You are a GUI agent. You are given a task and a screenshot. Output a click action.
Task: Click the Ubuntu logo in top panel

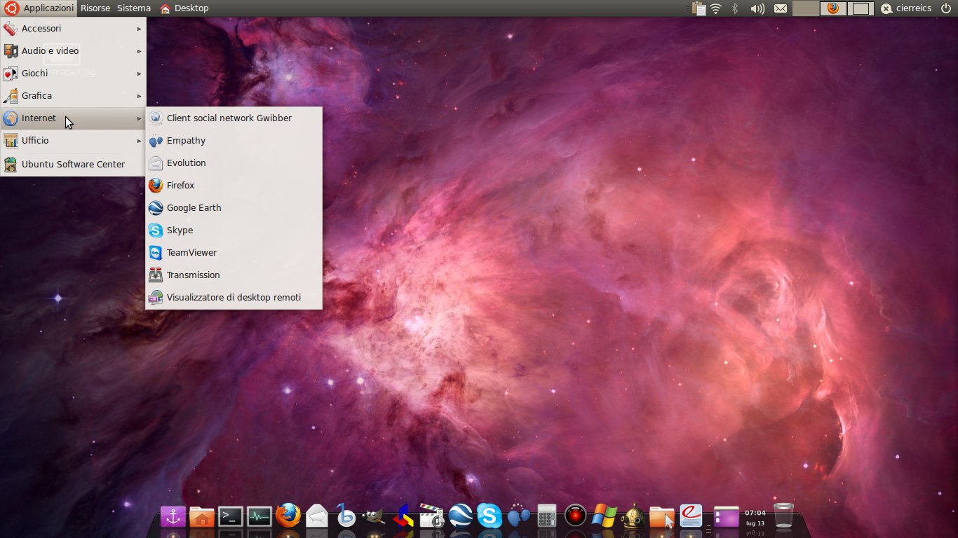tap(11, 8)
